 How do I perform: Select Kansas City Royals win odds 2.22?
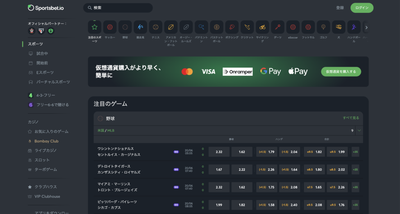pyautogui.click(x=242, y=170)
